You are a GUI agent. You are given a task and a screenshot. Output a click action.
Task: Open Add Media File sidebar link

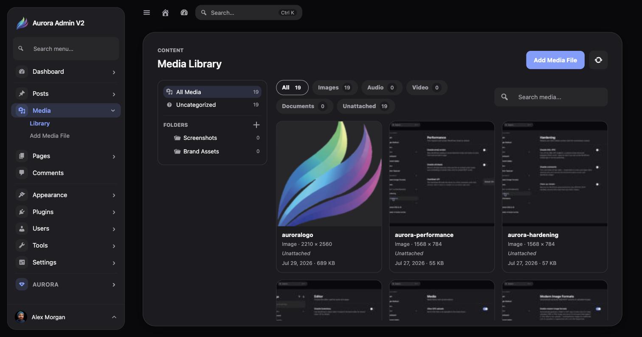point(50,136)
